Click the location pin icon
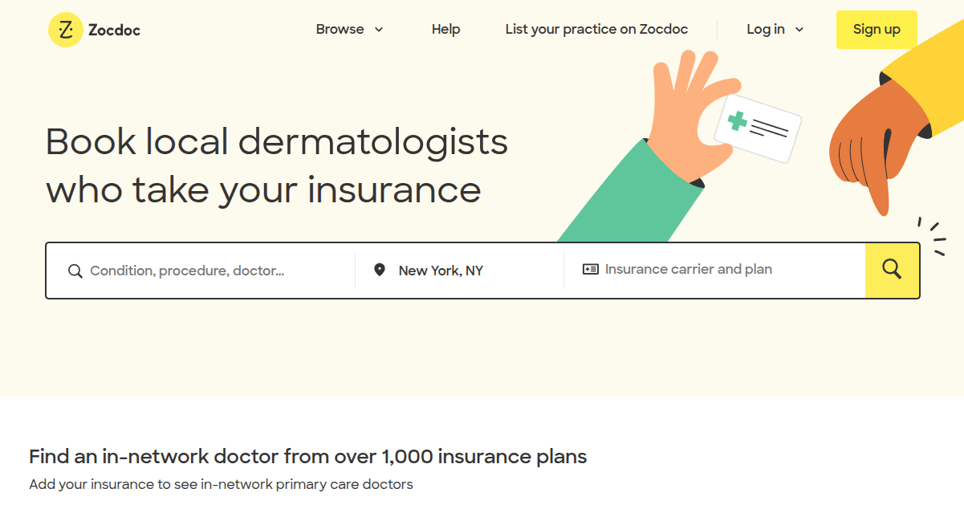 pyautogui.click(x=380, y=270)
